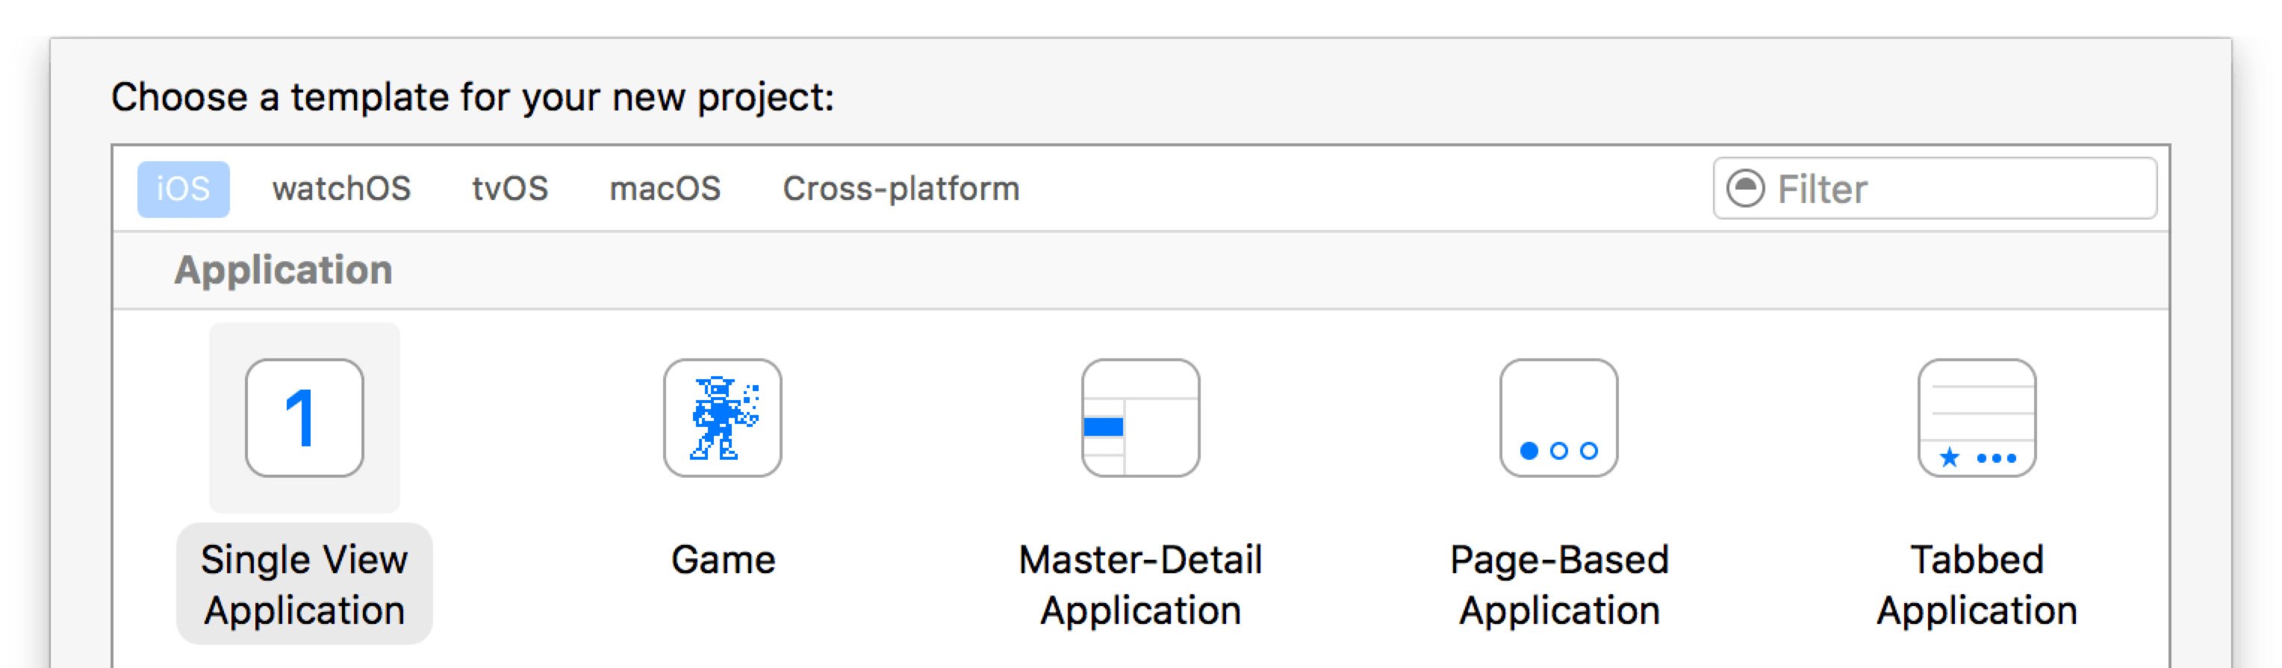Click the filter icon inside the Filter field

pos(1745,189)
